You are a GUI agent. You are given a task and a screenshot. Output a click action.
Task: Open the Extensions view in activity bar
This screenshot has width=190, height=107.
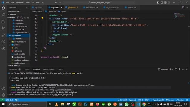click(3, 22)
